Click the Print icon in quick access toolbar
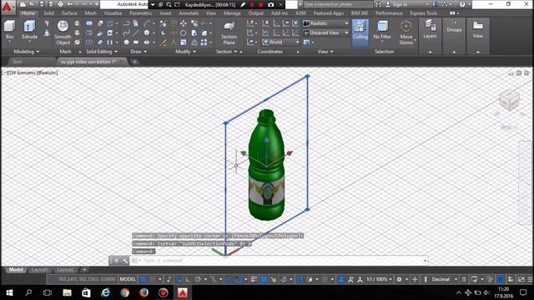534x300 pixels. tap(61, 4)
